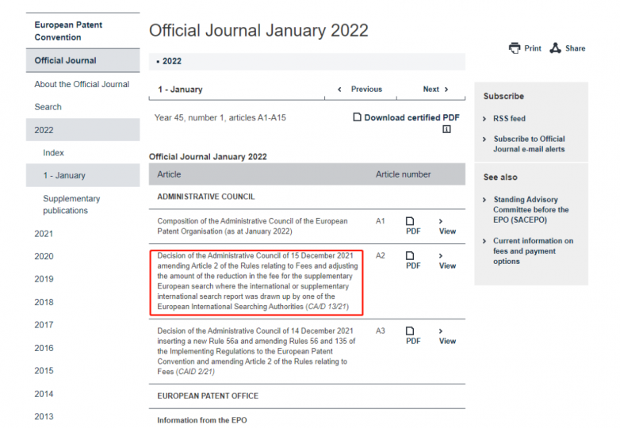Select 2021 in the sidebar year list
The height and width of the screenshot is (428, 620).
[44, 234]
